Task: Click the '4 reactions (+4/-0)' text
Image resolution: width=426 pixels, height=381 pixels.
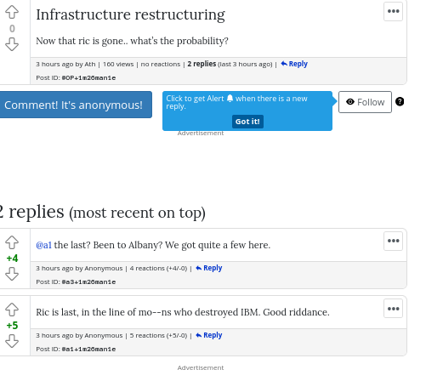Action: click(x=158, y=269)
